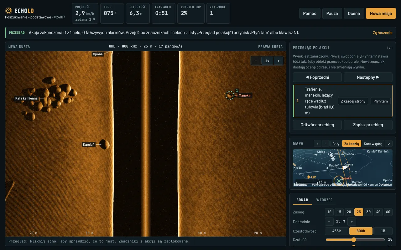The image size is (401, 250).
Task: Set sonar range Zasięg to 15
Action: tap(339, 212)
